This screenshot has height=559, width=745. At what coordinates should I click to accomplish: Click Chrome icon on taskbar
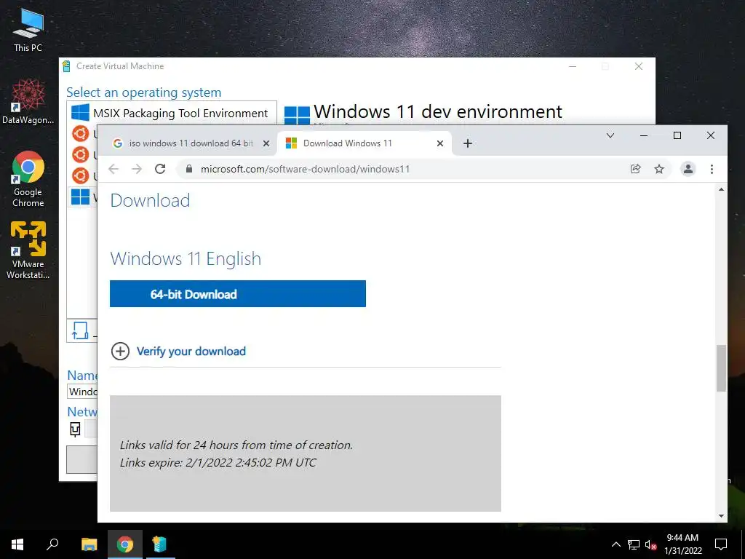(125, 544)
